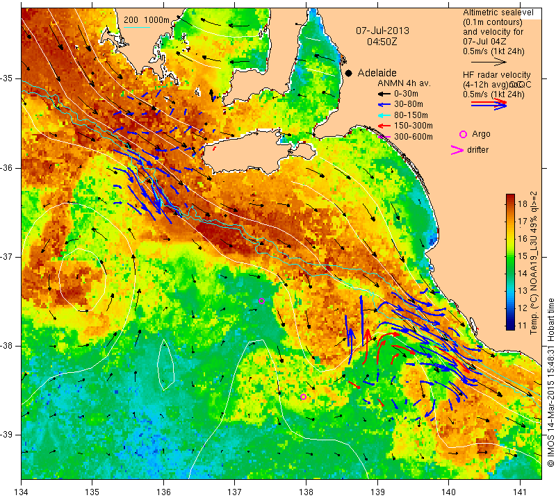556x500 pixels.
Task: Click the black Adelaide city dot marker
Action: [349, 73]
